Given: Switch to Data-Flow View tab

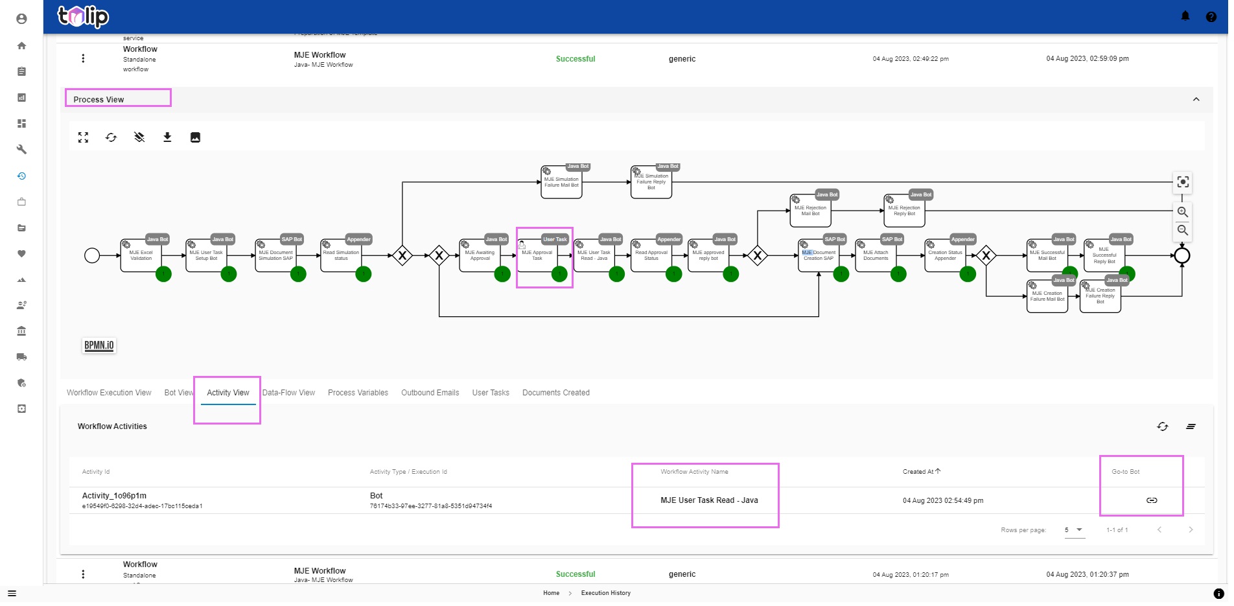Looking at the screenshot, I should pos(288,393).
